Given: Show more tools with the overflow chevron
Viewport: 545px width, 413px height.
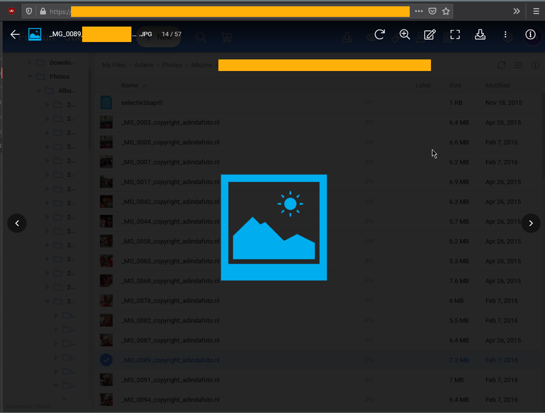Looking at the screenshot, I should [516, 12].
